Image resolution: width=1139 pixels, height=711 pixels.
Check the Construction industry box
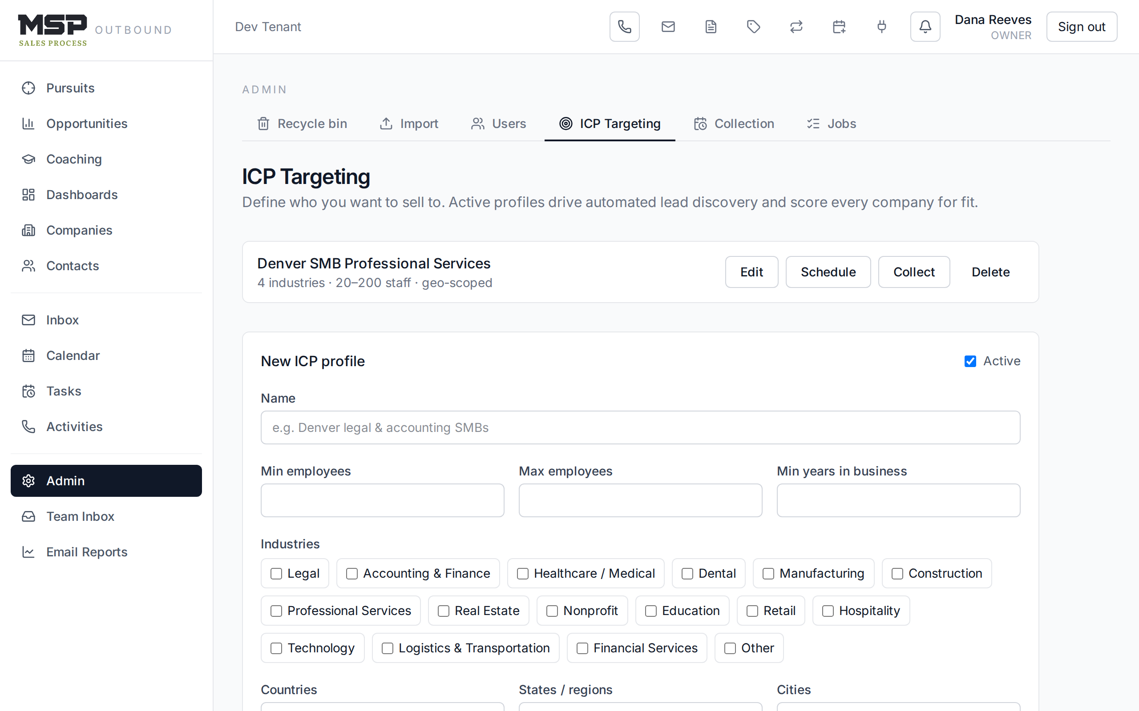(x=897, y=574)
